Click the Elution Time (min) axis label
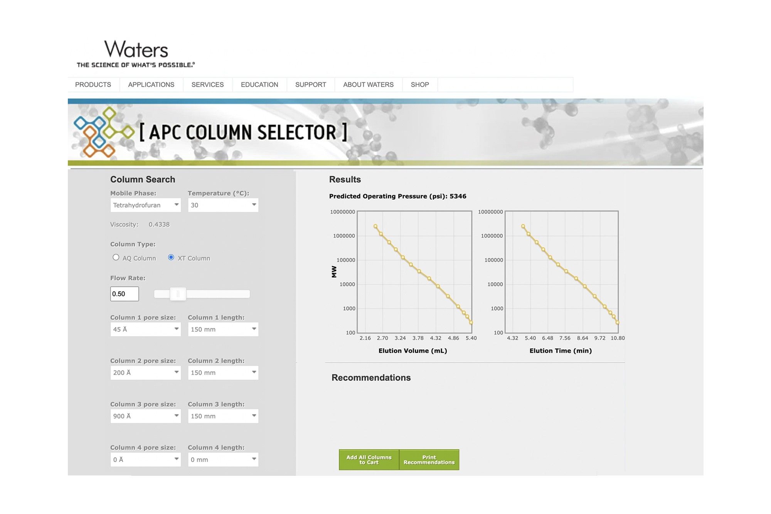 tap(561, 351)
